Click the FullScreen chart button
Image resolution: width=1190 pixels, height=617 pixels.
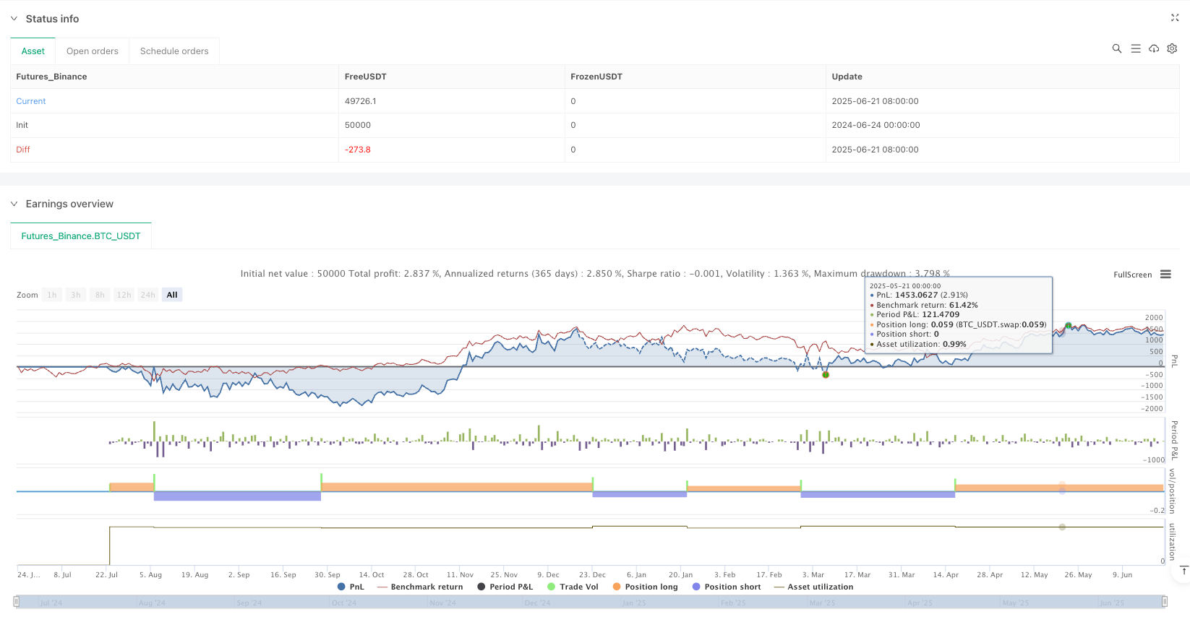click(x=1132, y=275)
